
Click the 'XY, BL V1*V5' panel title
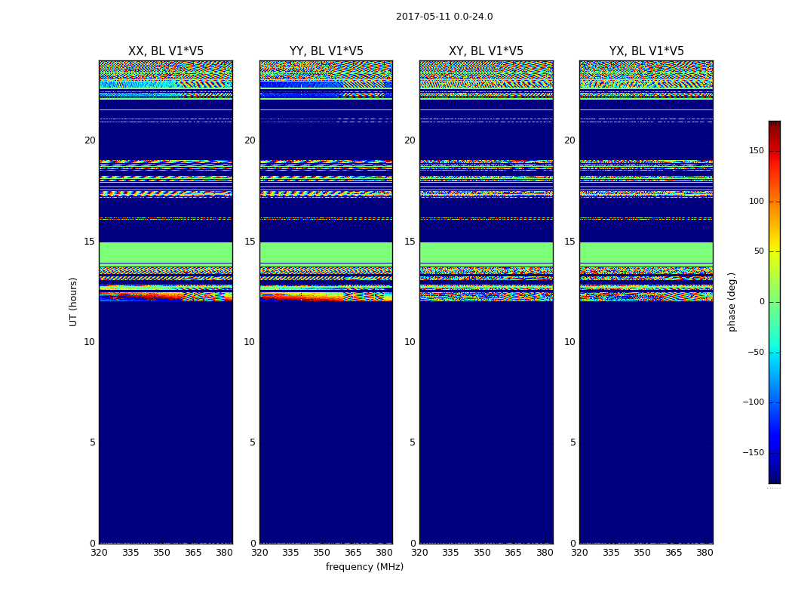(x=486, y=51)
